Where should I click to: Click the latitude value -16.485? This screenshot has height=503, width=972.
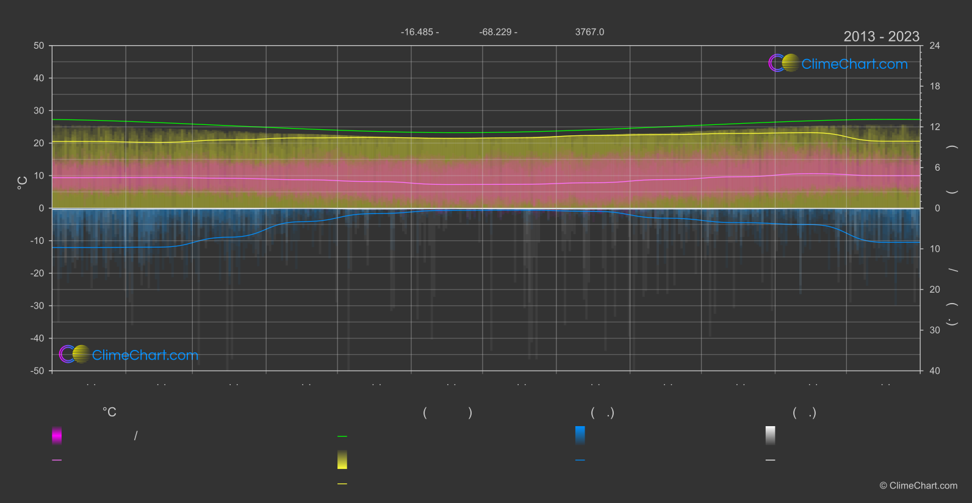417,32
